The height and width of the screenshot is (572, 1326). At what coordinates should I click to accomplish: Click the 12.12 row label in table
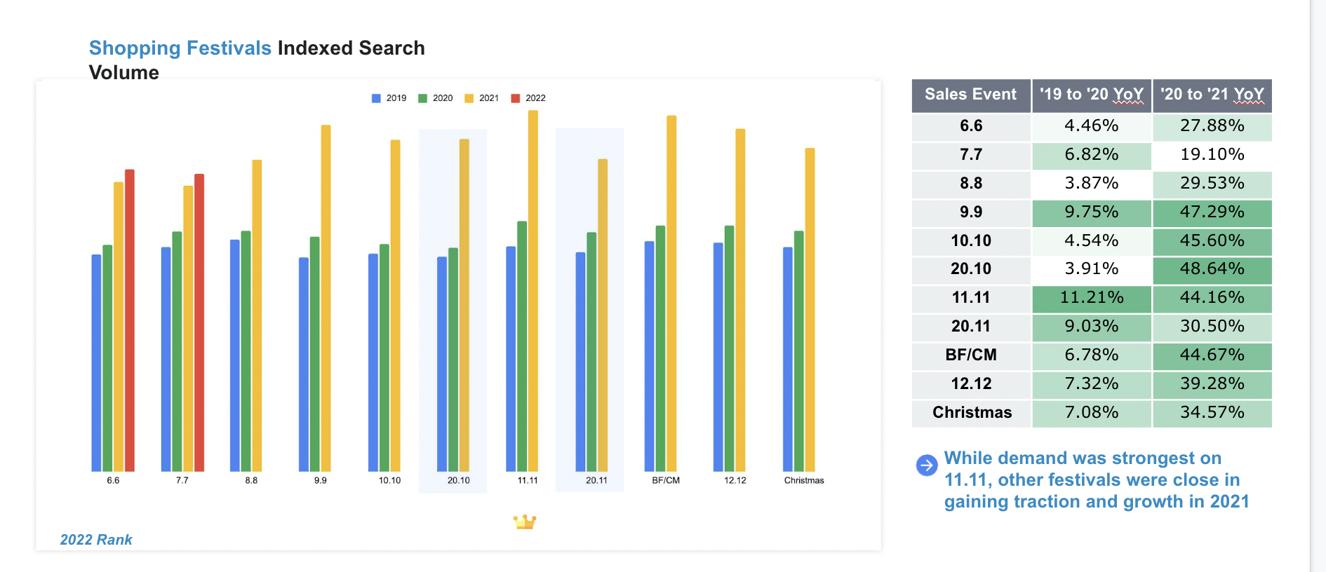click(x=971, y=384)
